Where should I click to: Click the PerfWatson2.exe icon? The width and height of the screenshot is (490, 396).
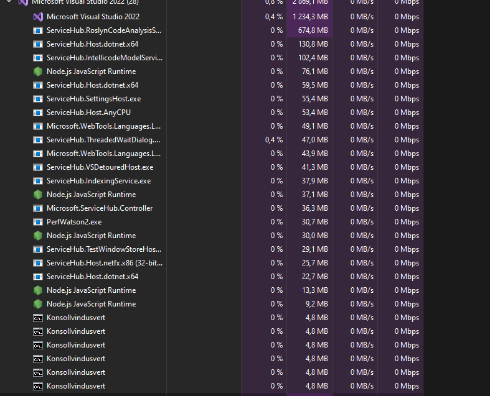[38, 222]
